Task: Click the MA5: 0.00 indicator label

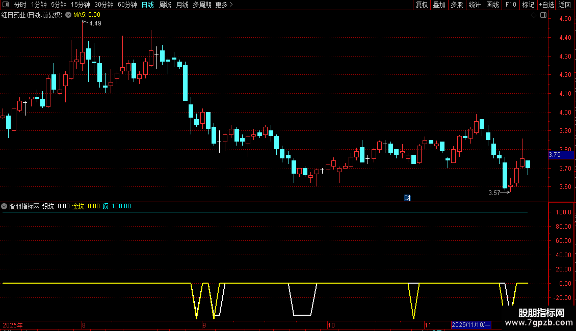Action: tap(87, 15)
